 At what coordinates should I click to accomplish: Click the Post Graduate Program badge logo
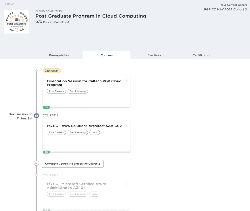pyautogui.click(x=17, y=22)
